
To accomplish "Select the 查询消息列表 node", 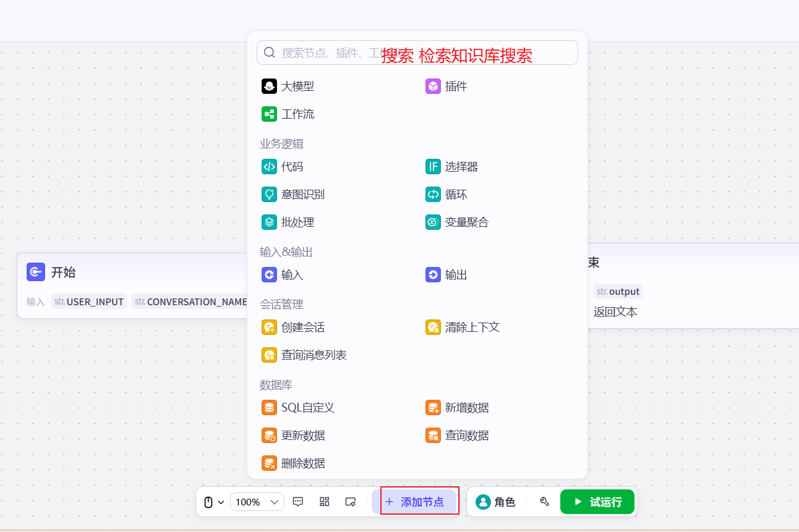I will [x=304, y=355].
